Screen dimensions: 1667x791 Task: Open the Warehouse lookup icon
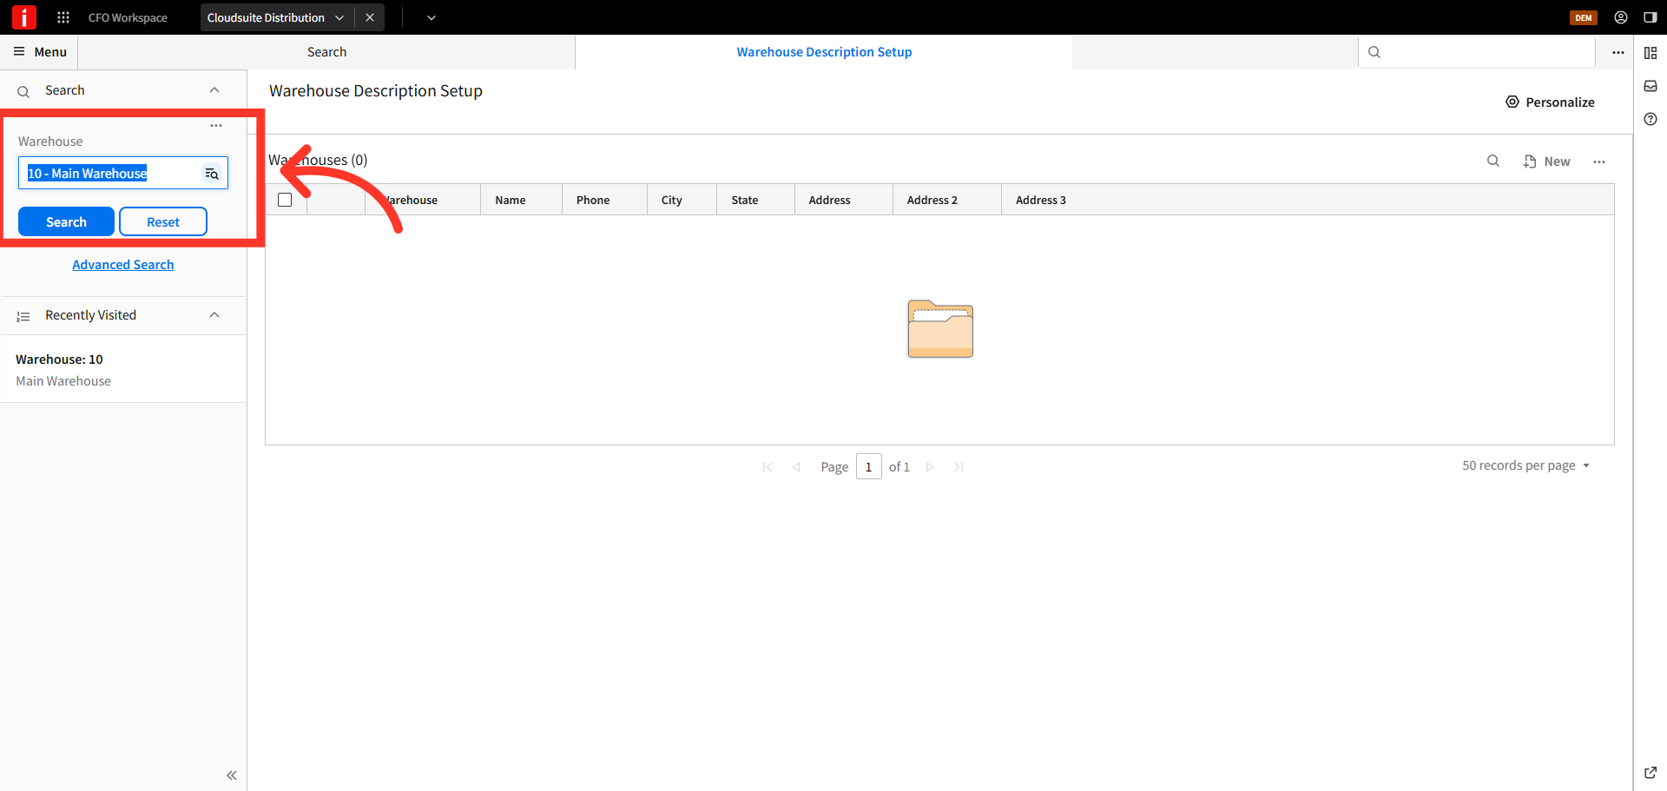(x=212, y=174)
